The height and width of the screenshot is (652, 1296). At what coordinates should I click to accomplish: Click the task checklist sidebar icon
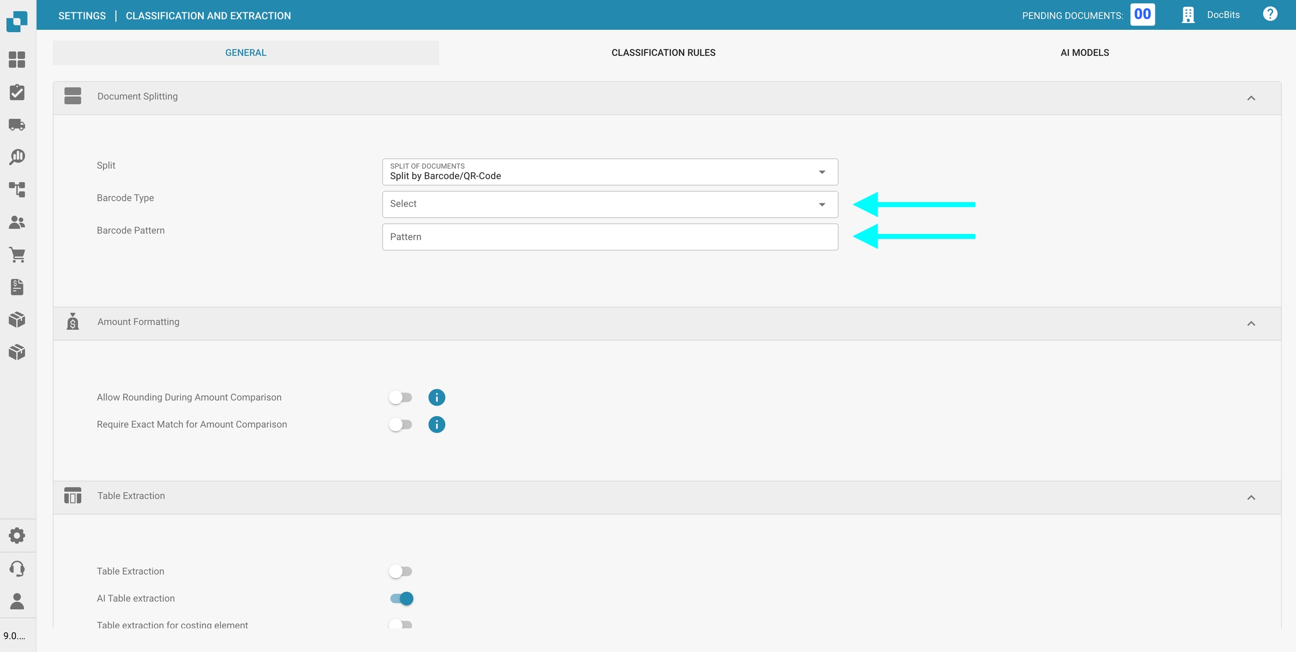tap(17, 92)
